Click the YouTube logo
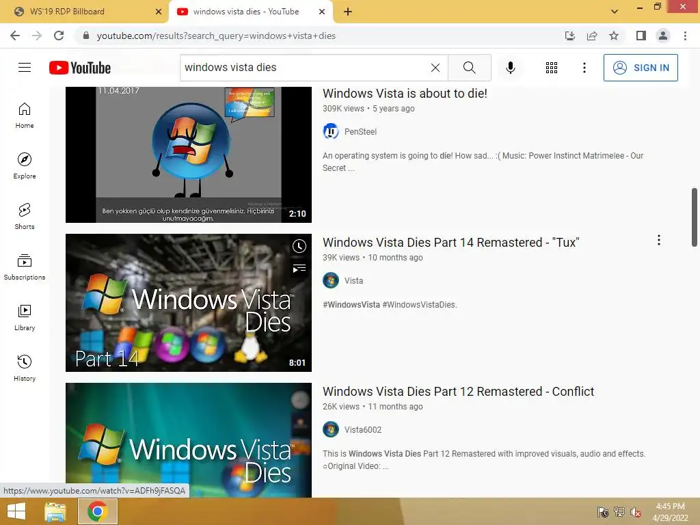 tap(80, 68)
